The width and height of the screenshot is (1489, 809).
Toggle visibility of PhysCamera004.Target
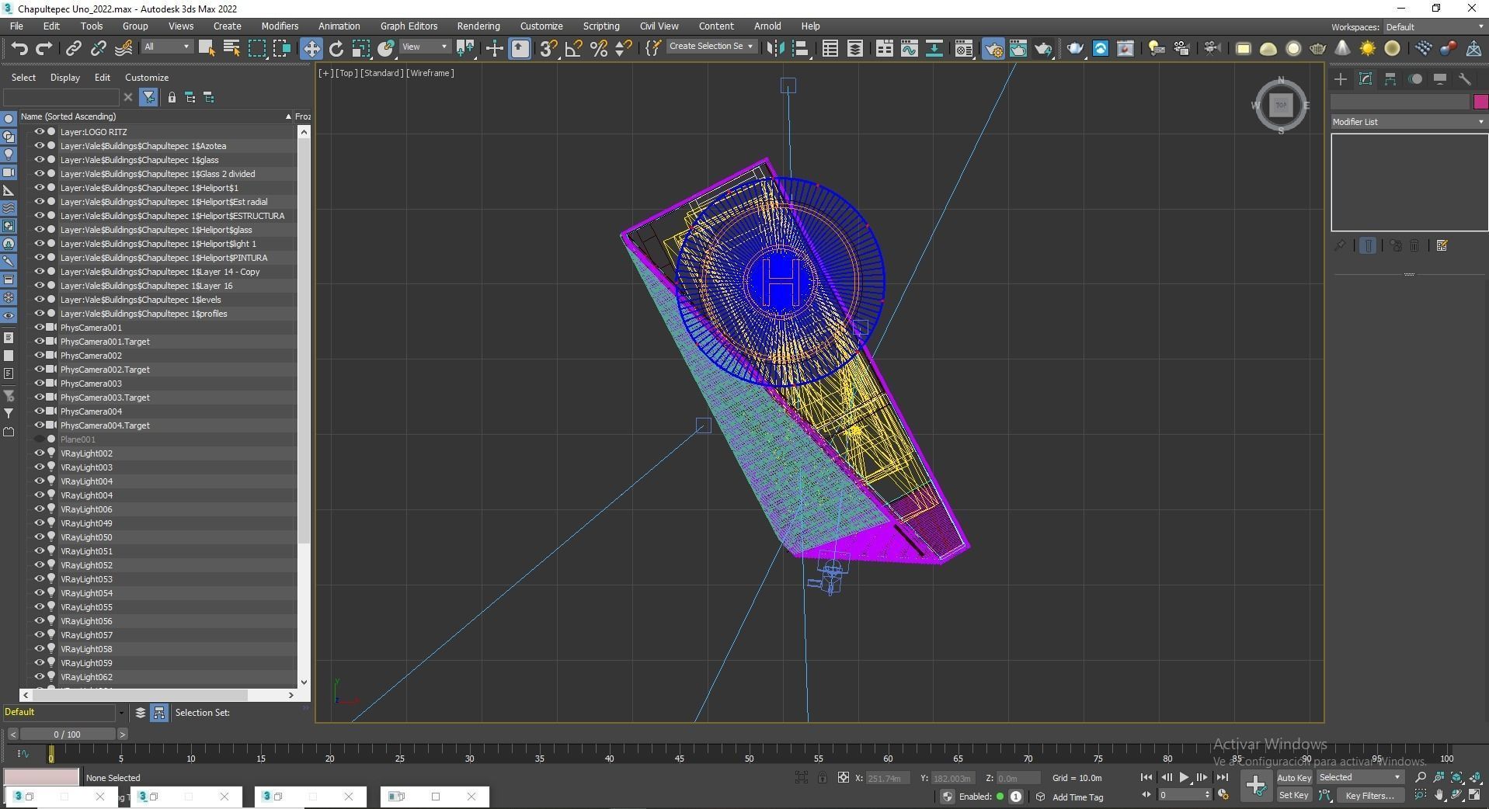[x=39, y=425]
